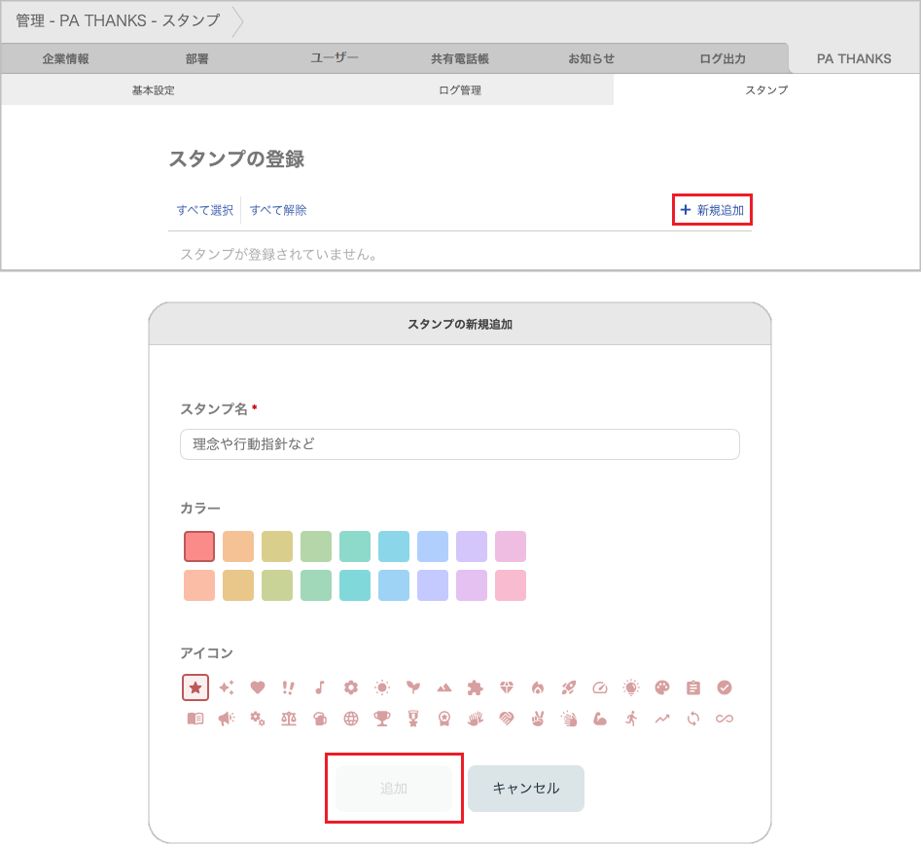This screenshot has width=921, height=845.
Task: Select the clapping hands icon
Action: pyautogui.click(x=569, y=719)
